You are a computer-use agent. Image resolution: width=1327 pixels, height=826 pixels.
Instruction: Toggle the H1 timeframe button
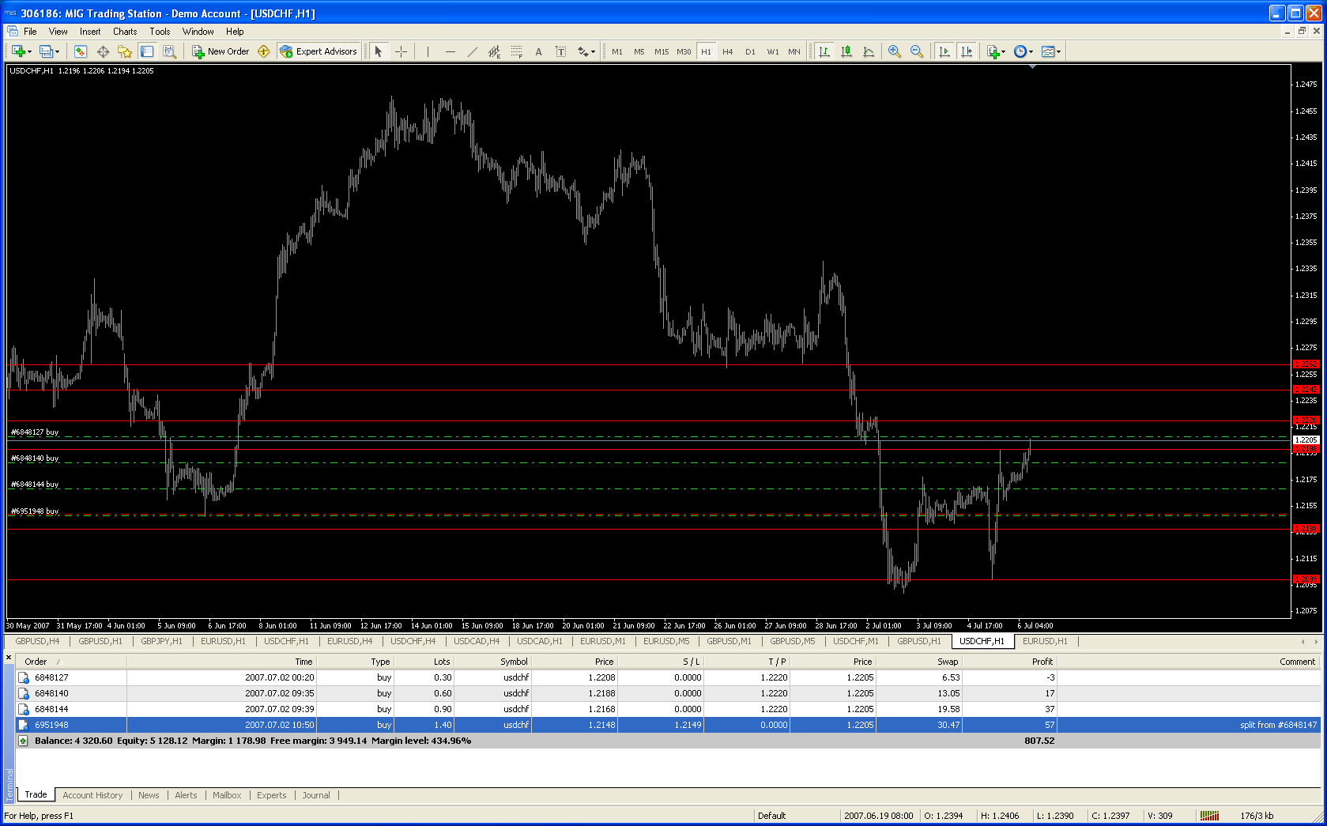(706, 51)
